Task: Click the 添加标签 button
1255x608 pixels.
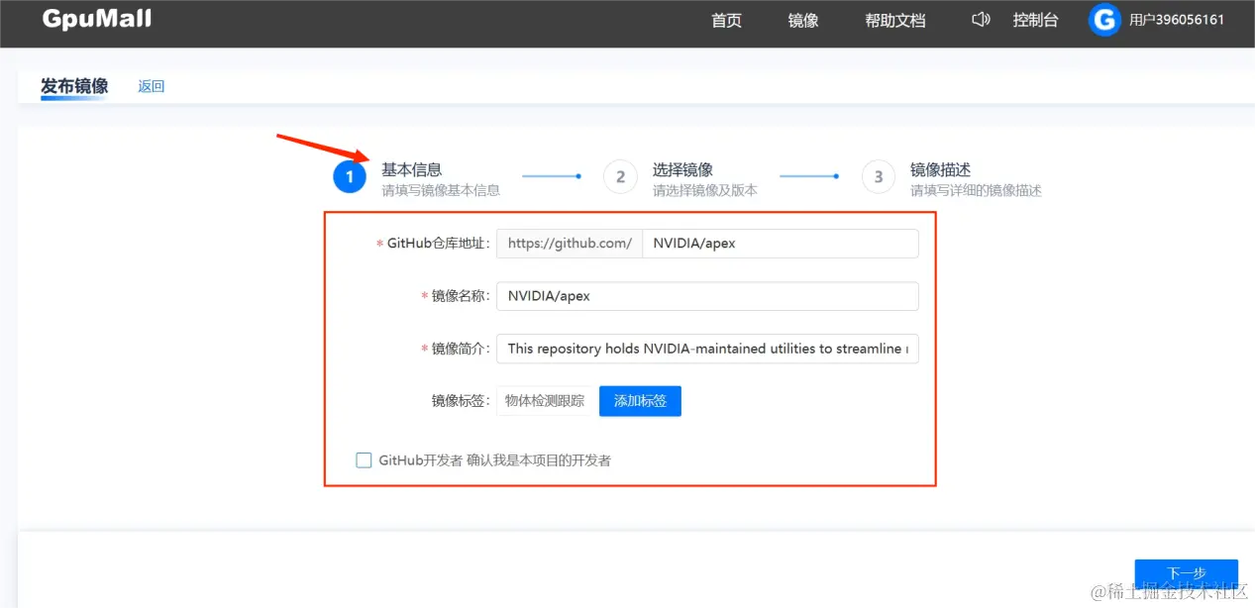Action: coord(640,401)
